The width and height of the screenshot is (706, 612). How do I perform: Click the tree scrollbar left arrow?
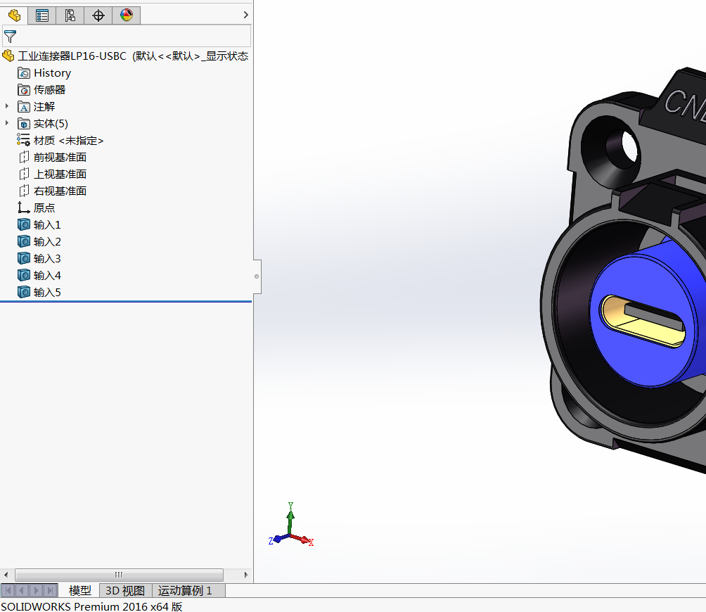[x=6, y=575]
